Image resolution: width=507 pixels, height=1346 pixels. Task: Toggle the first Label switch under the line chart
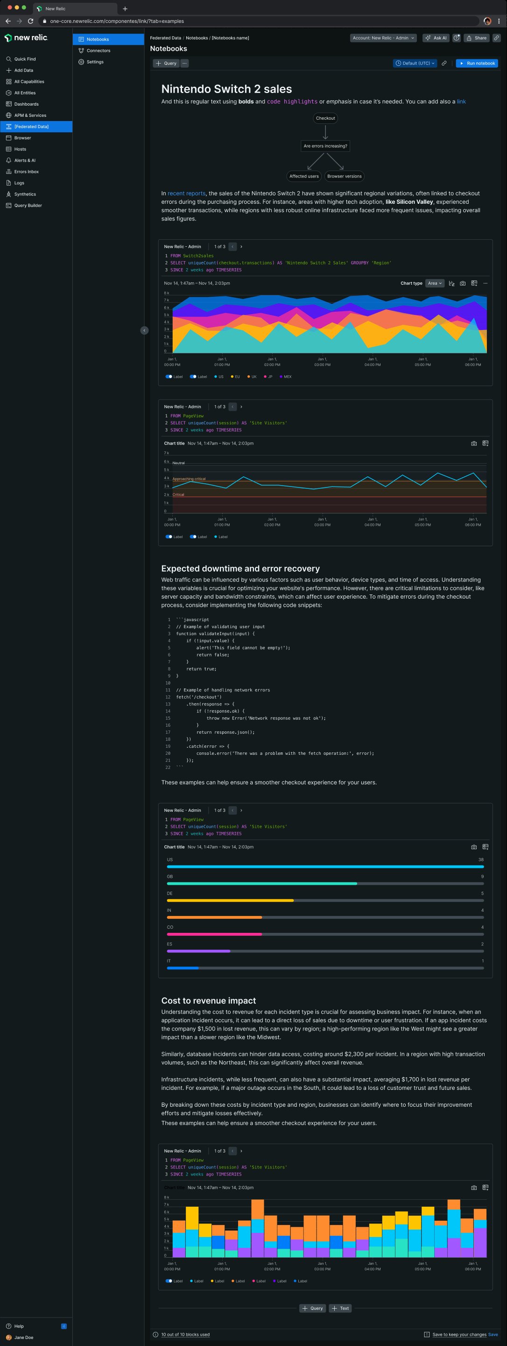pyautogui.click(x=169, y=536)
